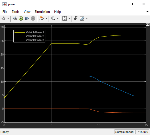The image size is (150, 135).
Task: Toggle VehiclePose:1 visibility in legend
Action: pyautogui.click(x=29, y=32)
